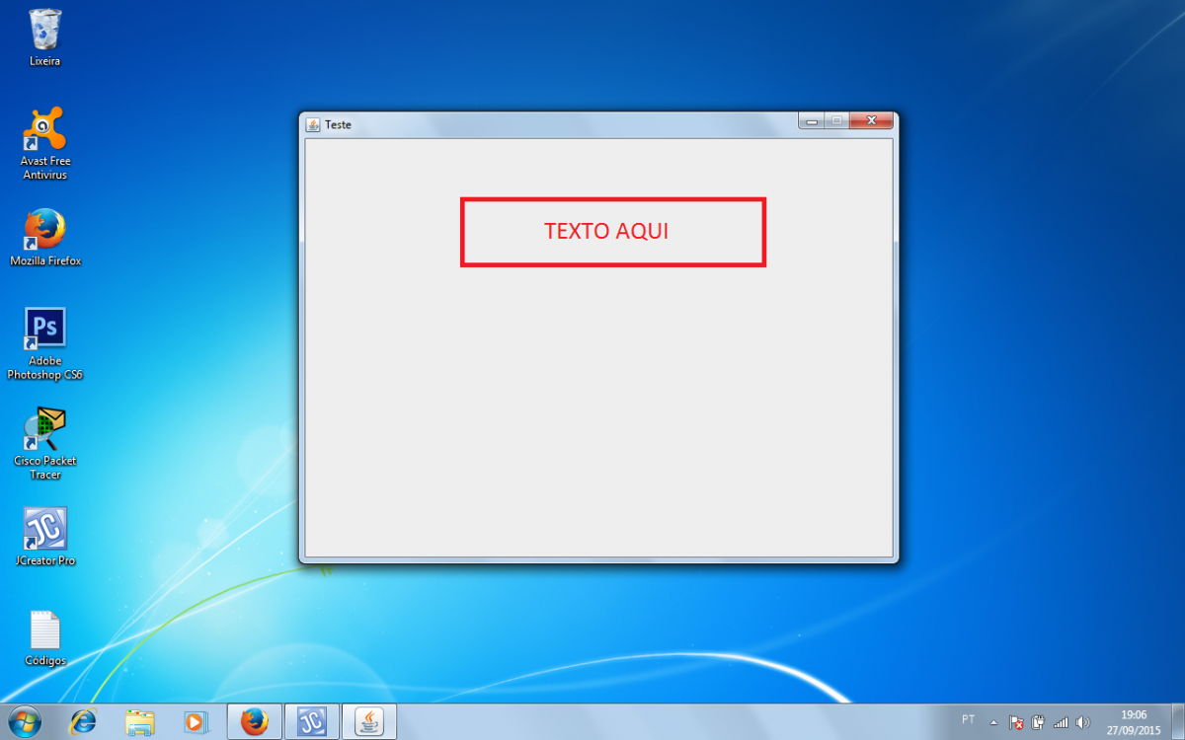Screen dimensions: 1185x740
Task: Switch to Firefox in the taskbar
Action: (x=254, y=722)
